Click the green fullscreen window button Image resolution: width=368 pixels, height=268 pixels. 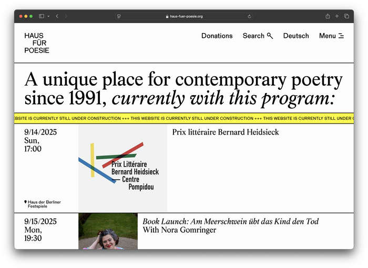pyautogui.click(x=31, y=16)
